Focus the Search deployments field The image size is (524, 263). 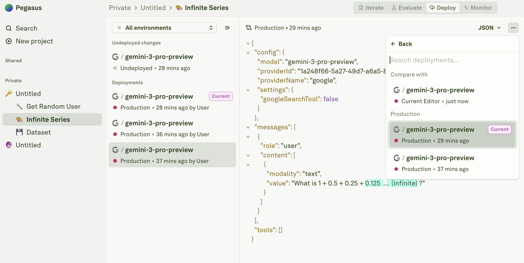(x=452, y=60)
